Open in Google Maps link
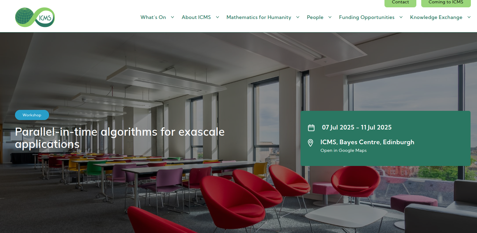Viewport: 477px width, 233px height. pos(343,150)
